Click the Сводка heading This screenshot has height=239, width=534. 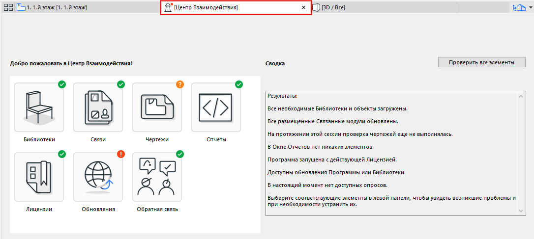[x=275, y=63]
